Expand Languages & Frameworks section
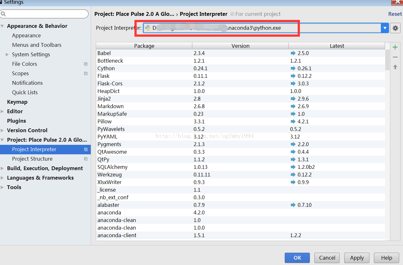Screen dimensions: 403x265 [3, 178]
